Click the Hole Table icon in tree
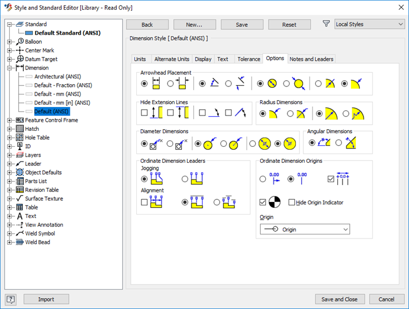The image size is (409, 309). [x=20, y=138]
